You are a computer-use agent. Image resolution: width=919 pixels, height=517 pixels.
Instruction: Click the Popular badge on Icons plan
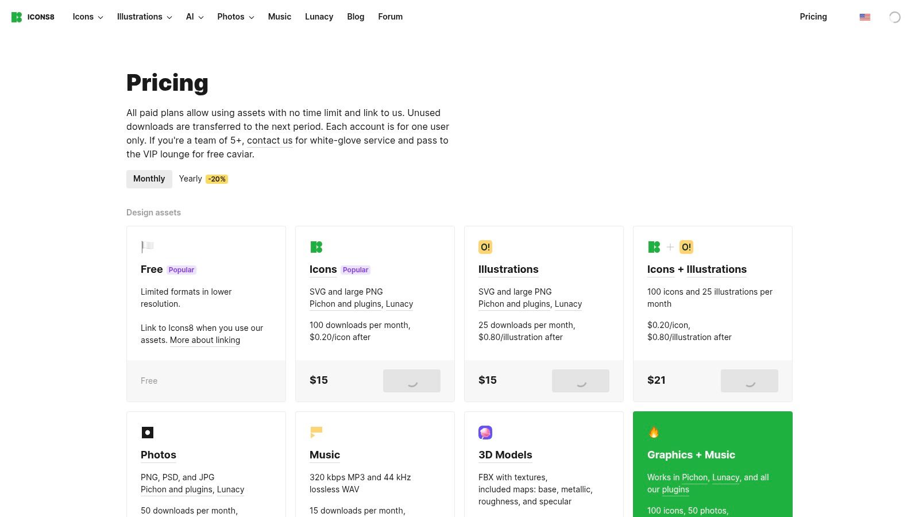(x=356, y=270)
